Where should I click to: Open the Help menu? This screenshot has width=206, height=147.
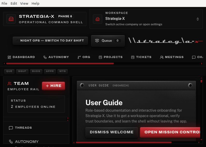pos(35,3)
